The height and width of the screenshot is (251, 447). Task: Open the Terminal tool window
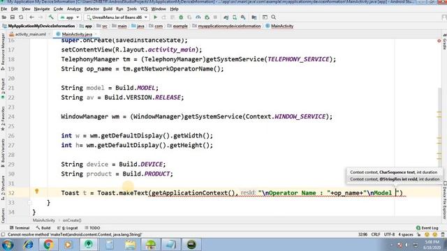[20, 228]
